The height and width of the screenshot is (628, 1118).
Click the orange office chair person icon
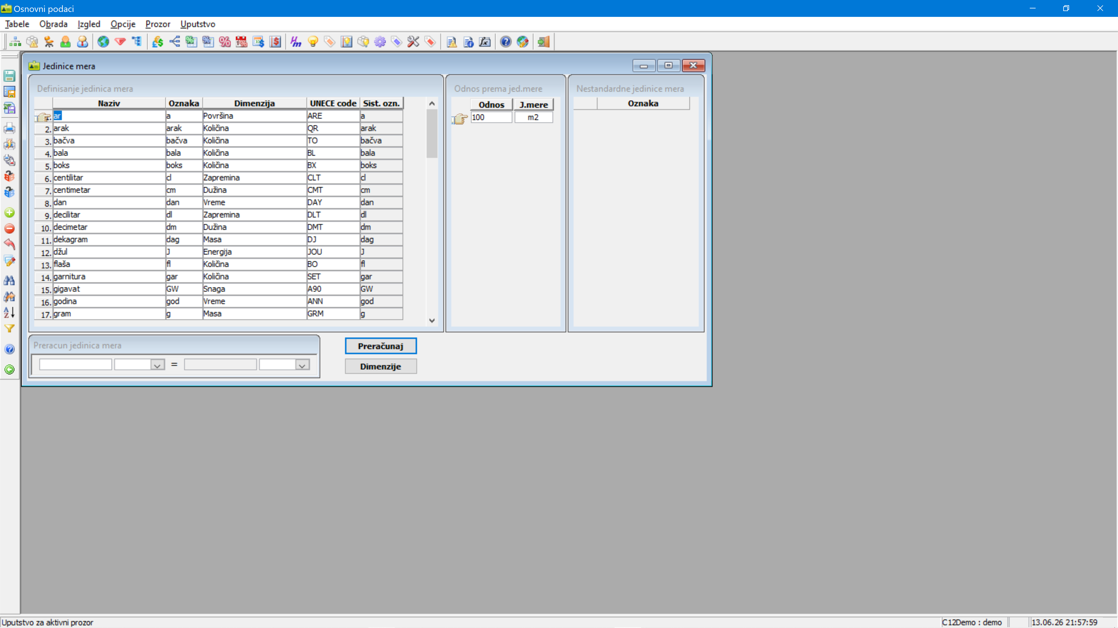[49, 42]
